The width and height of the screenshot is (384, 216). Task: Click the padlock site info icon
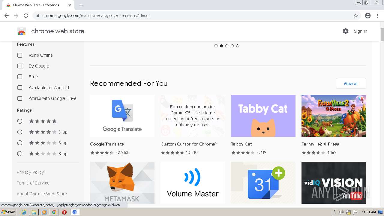coord(38,16)
